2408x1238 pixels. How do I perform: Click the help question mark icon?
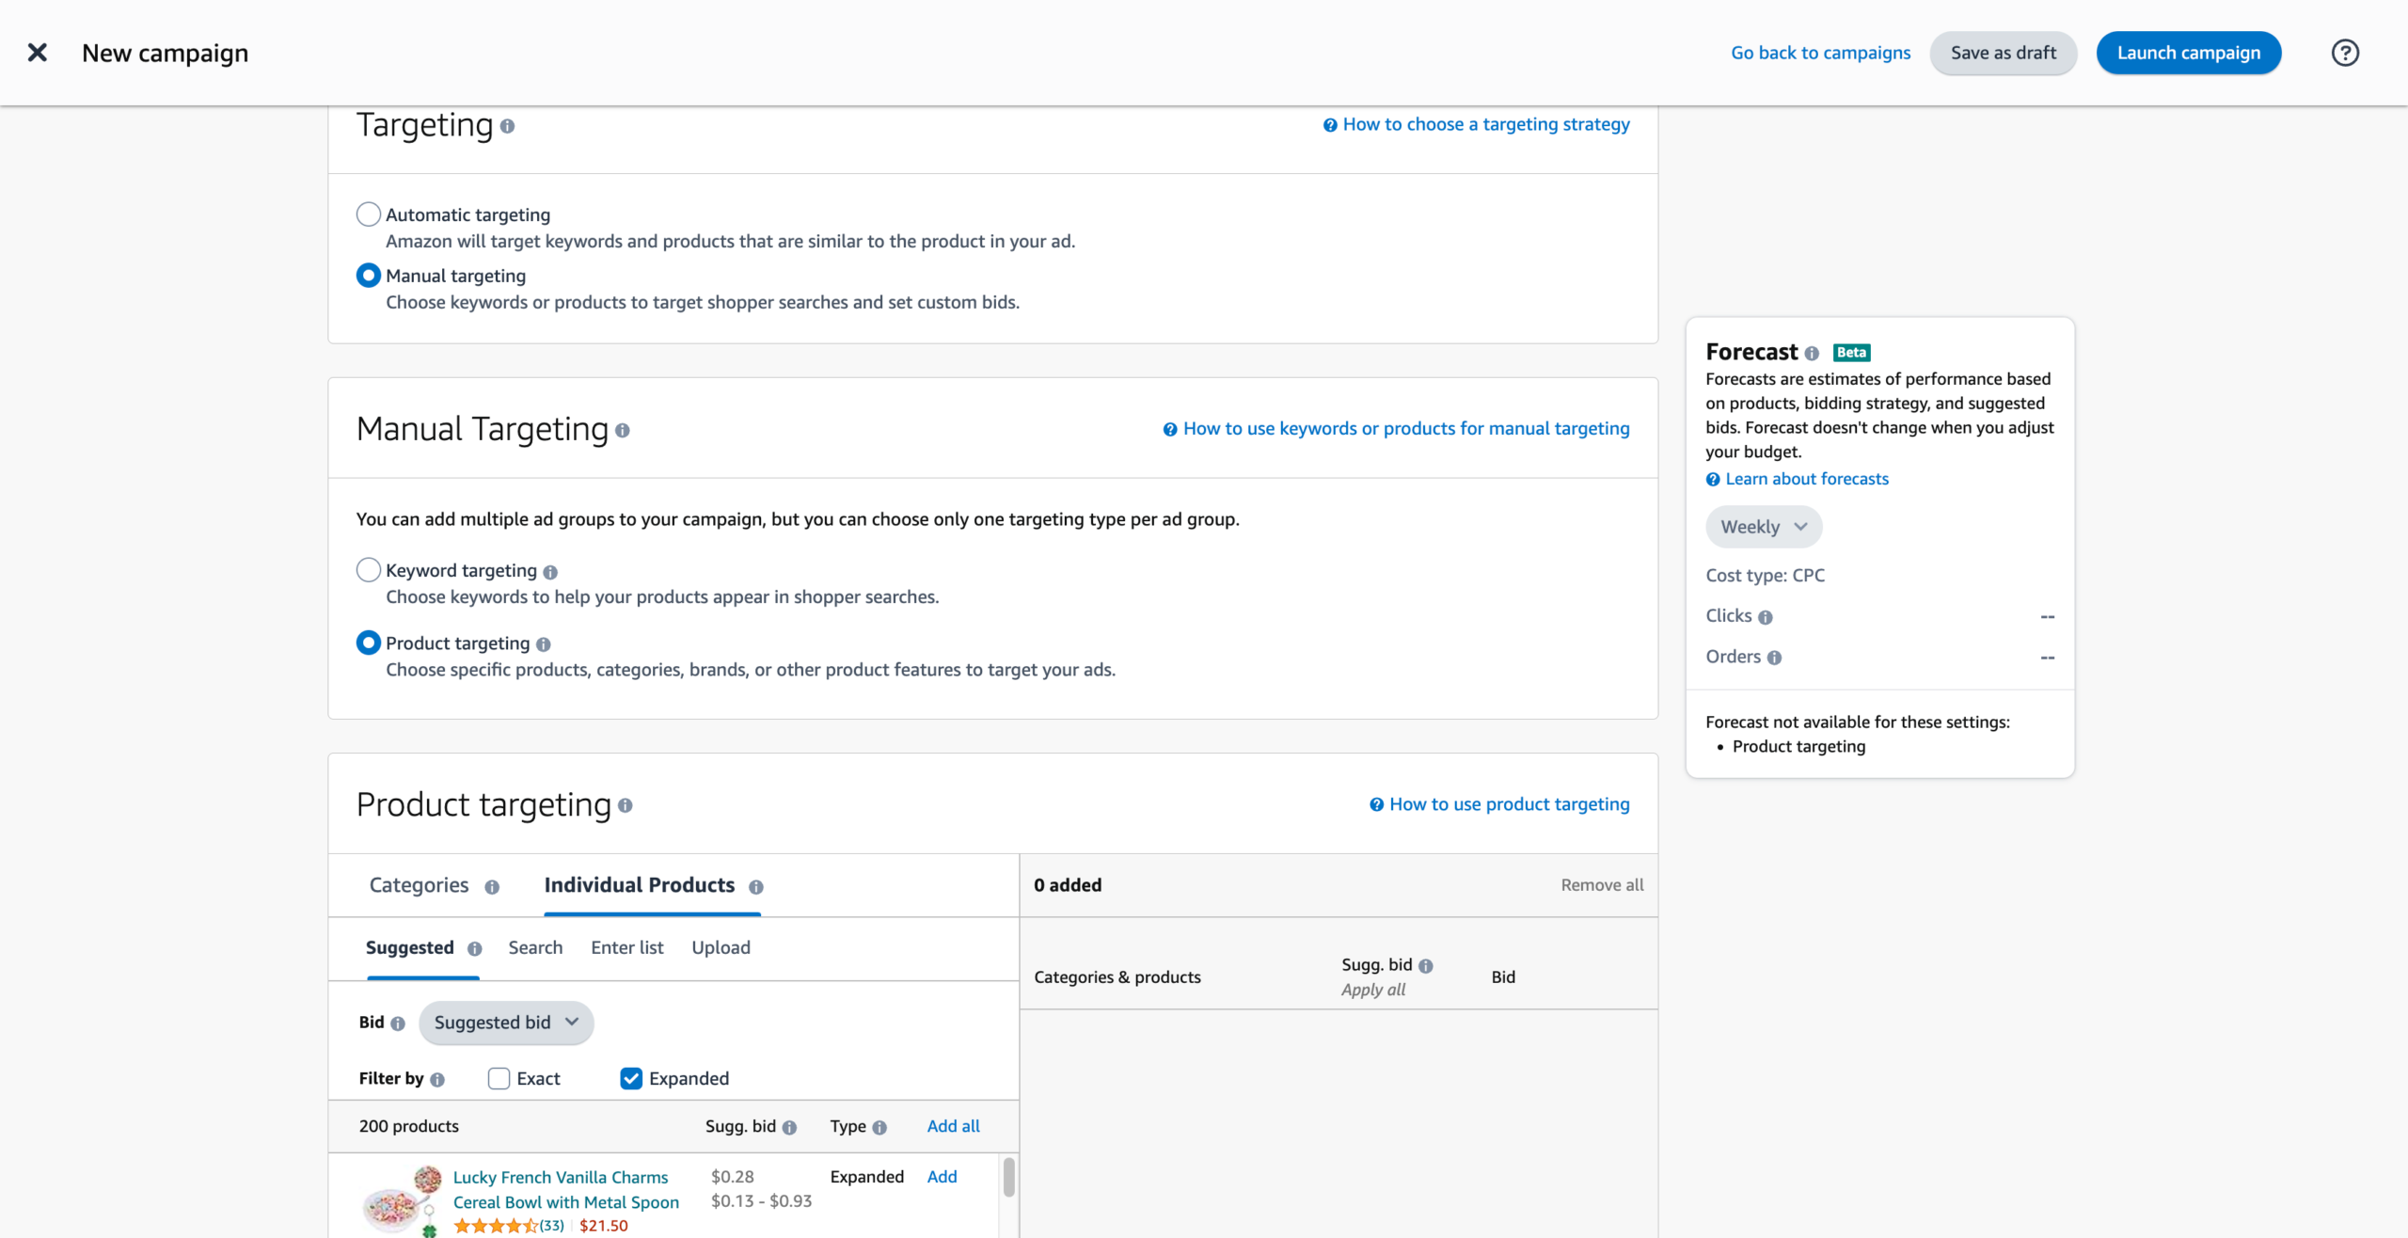tap(2344, 53)
